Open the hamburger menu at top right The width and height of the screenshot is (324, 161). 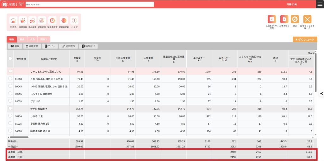point(320,4)
